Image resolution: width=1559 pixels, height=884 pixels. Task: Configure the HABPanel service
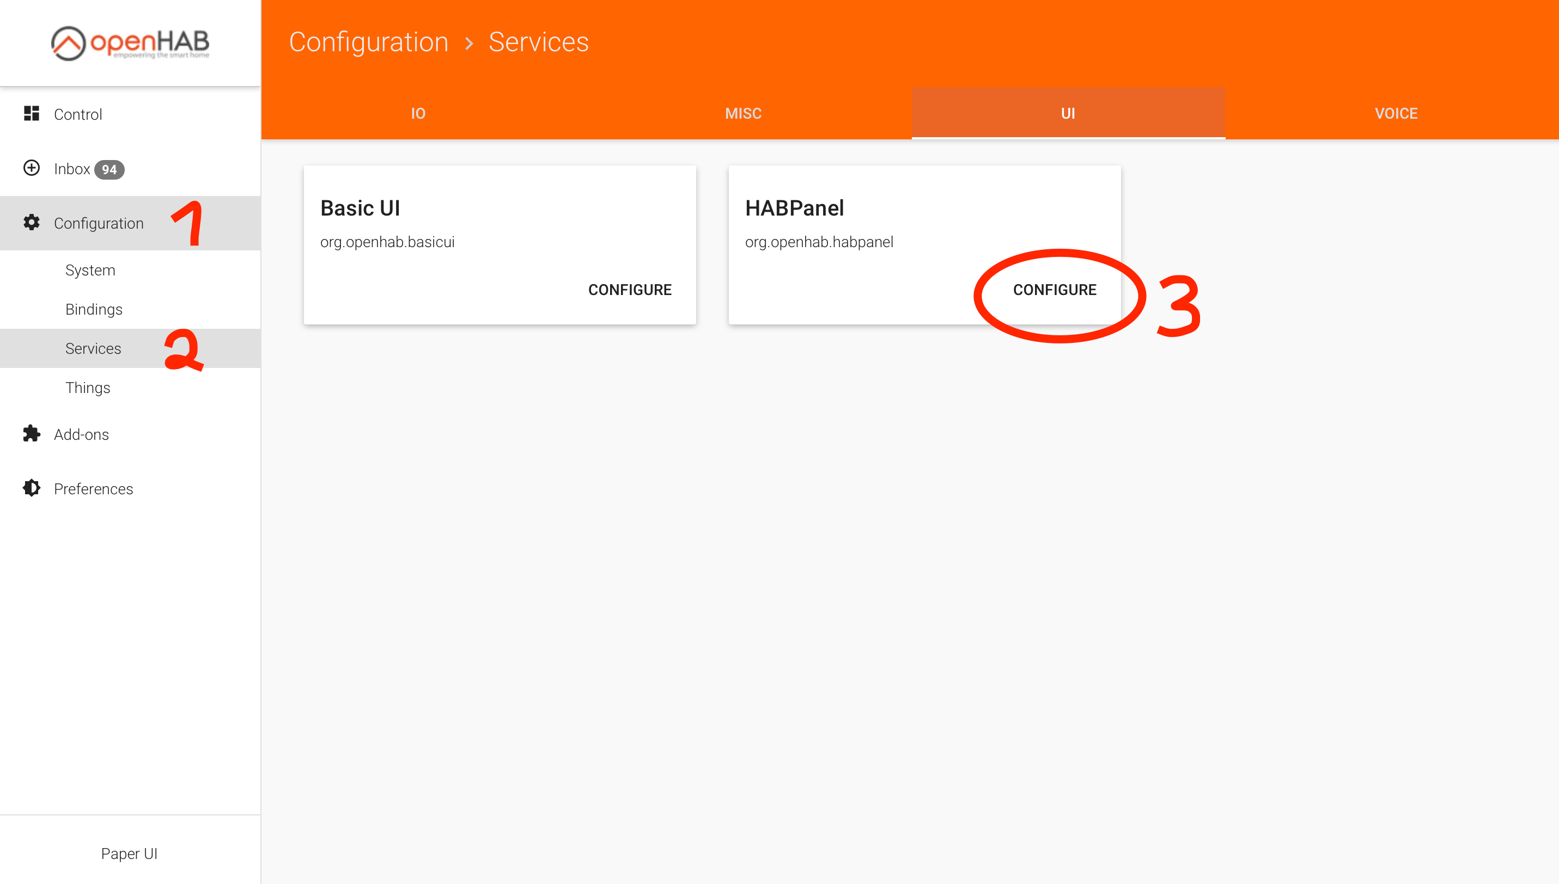coord(1054,290)
